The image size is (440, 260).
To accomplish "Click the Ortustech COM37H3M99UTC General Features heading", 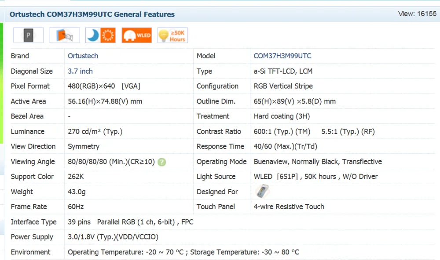I will (x=92, y=14).
